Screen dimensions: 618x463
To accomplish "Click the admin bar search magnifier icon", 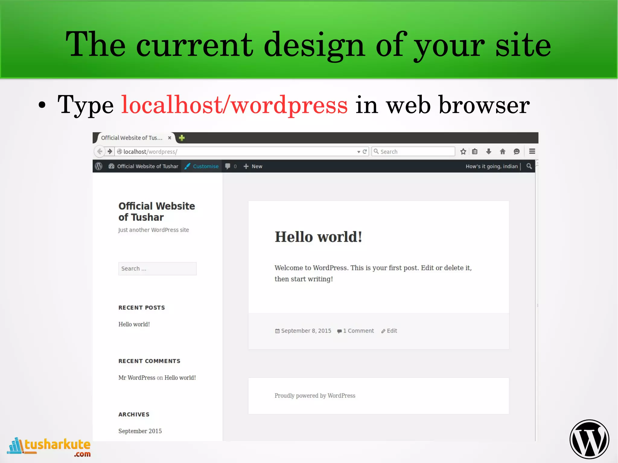I will coord(529,166).
